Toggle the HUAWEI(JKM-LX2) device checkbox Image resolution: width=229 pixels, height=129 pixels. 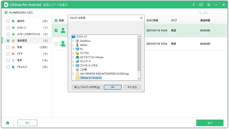point(6,13)
